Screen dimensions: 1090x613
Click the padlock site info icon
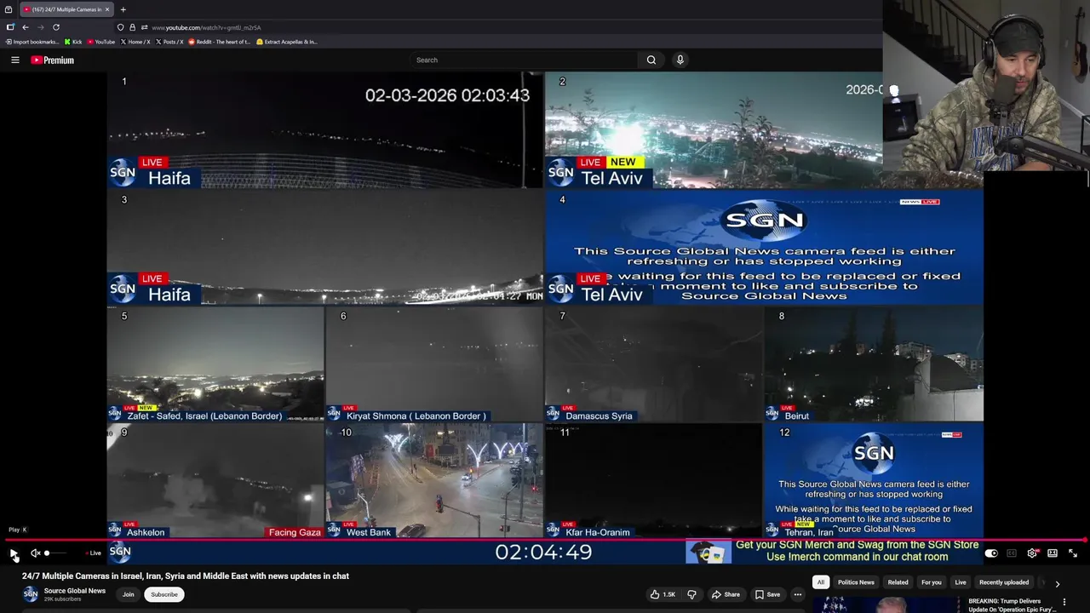tap(132, 27)
